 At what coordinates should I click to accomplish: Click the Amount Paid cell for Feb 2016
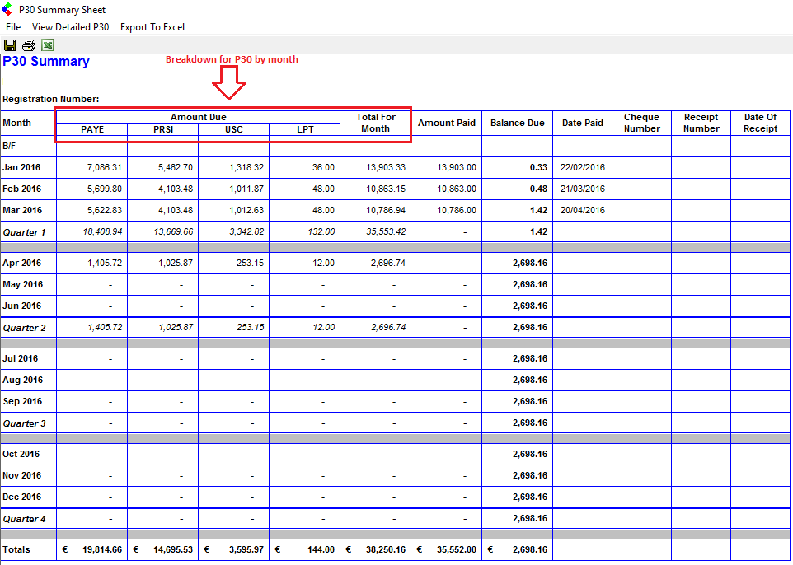click(x=446, y=189)
